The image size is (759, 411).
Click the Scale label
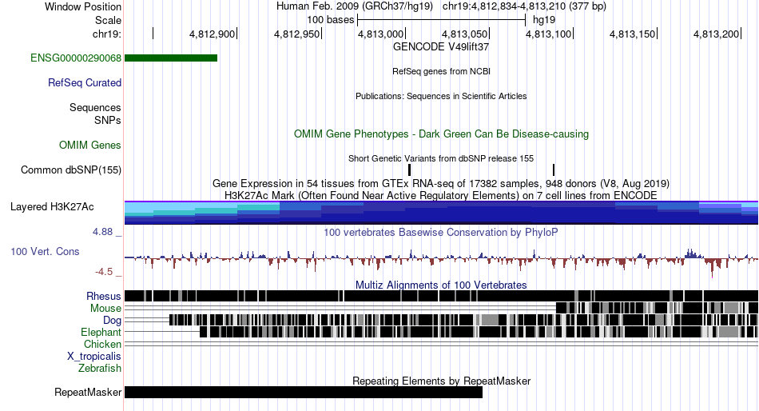(x=108, y=20)
